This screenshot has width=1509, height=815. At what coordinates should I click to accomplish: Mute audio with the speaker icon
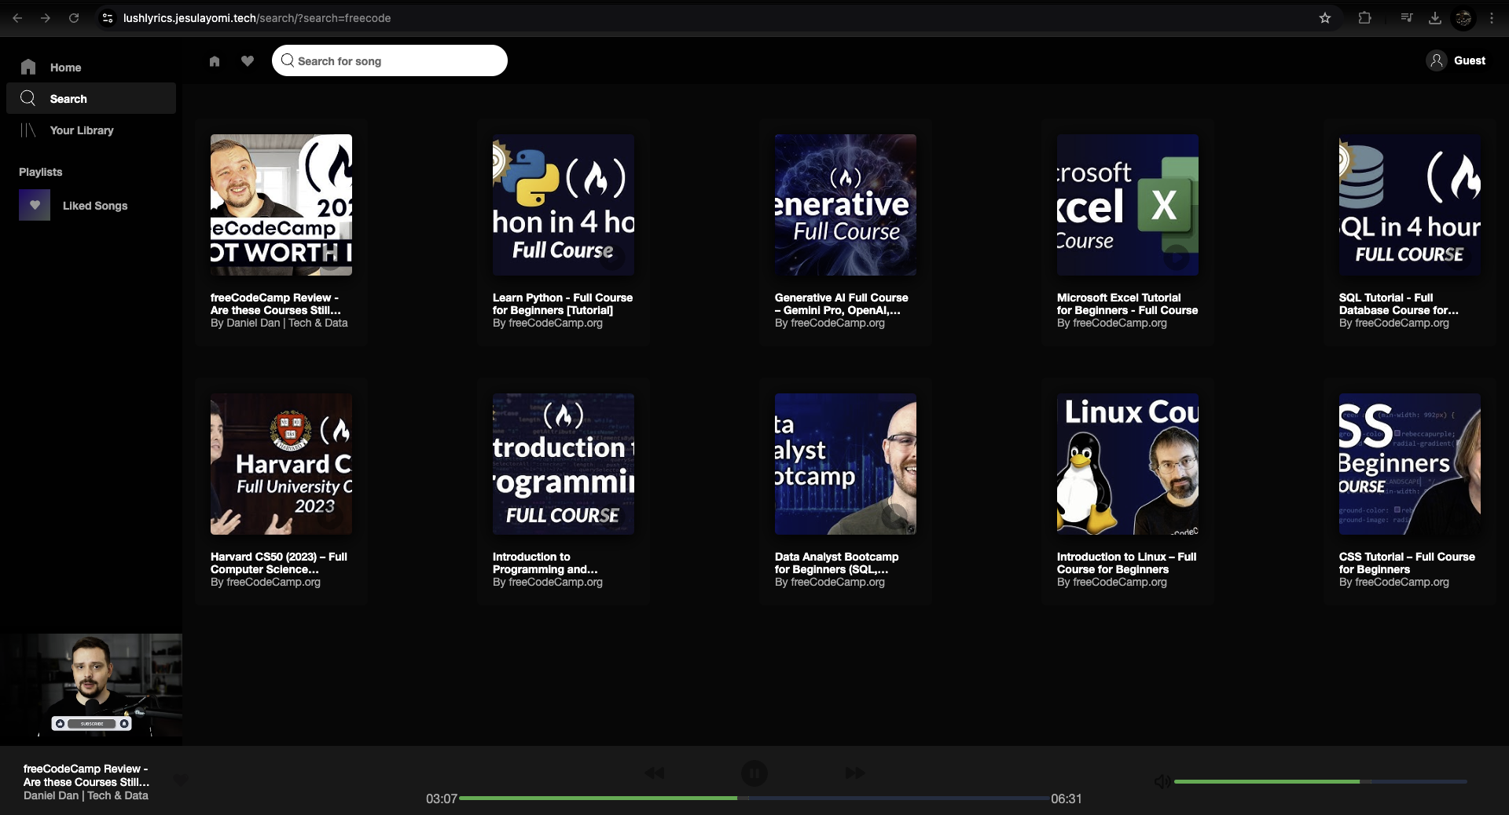coord(1162,781)
